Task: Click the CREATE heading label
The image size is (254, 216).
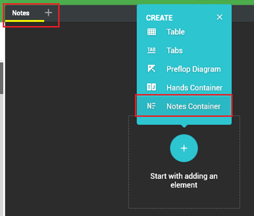Action: point(159,18)
